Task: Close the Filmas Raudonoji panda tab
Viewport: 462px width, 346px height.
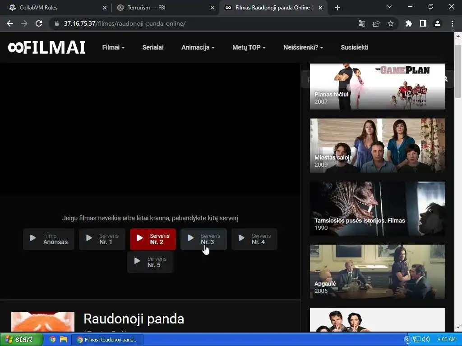Action: click(320, 8)
